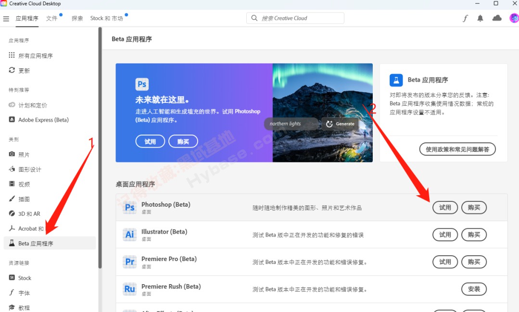Click 试用 for Photoshop (Beta)
Screen dimensions: 519x312
pos(445,208)
